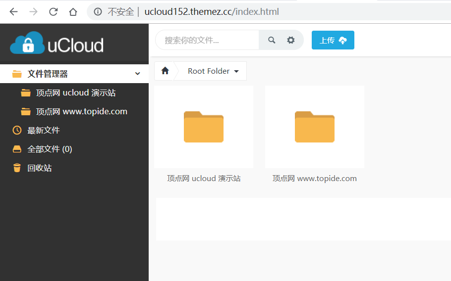The height and width of the screenshot is (281, 451).
Task: Open advanced search settings gear
Action: coord(291,40)
